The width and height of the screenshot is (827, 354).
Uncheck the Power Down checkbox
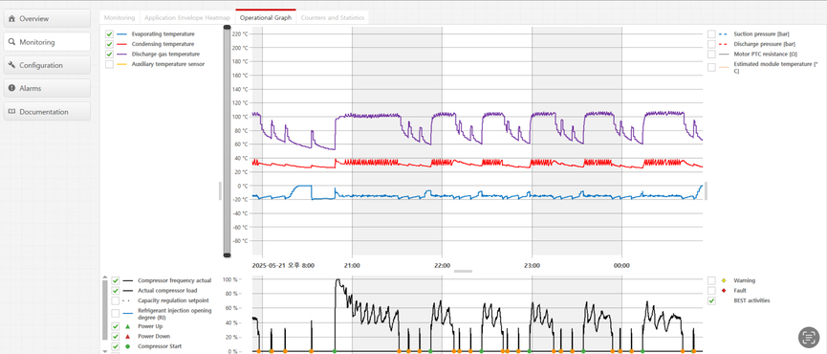[115, 336]
